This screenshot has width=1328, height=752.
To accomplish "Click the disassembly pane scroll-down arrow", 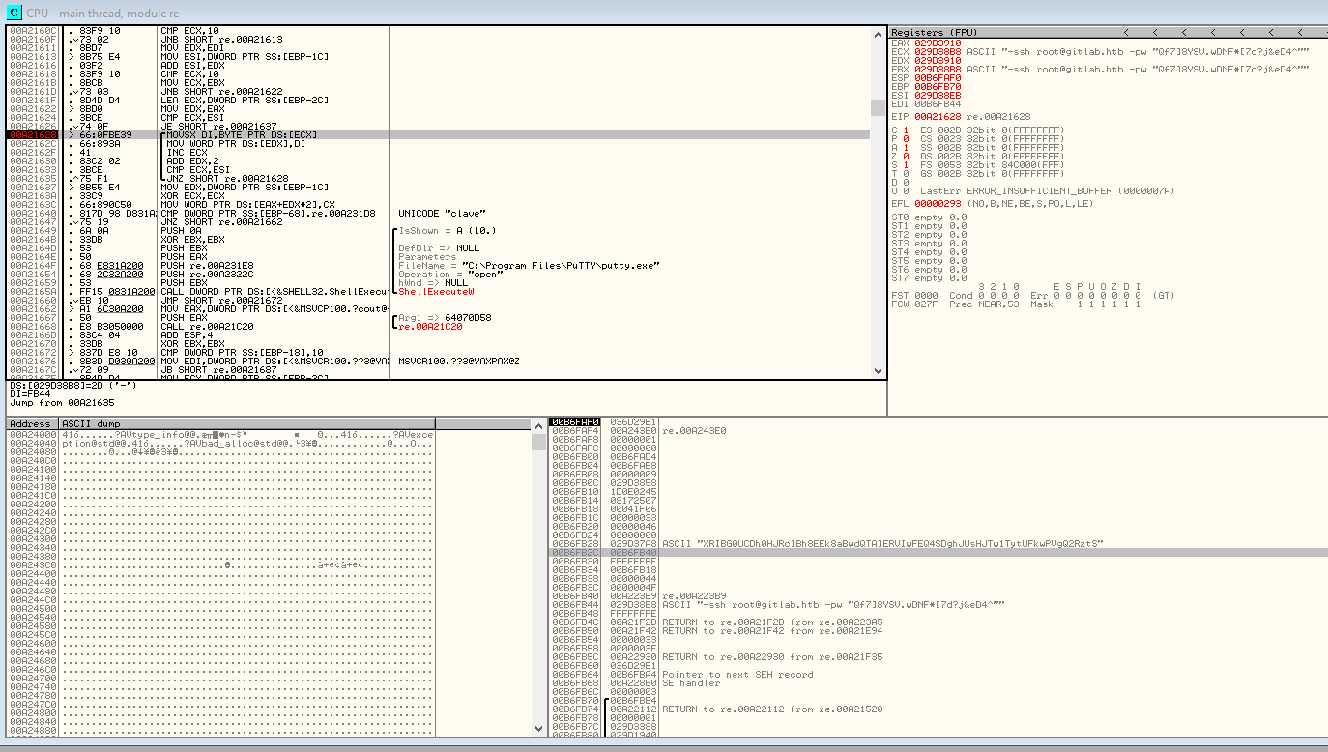I will click(x=878, y=372).
